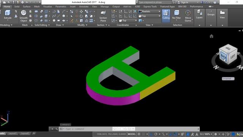Screen dimensions: 243x137
Task: Open the Section Plane tool
Action: 103,16
